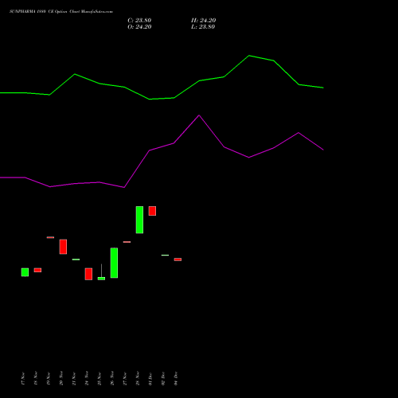Select the 19 Nov date label
Screen dimensions: 398x398
point(49,378)
